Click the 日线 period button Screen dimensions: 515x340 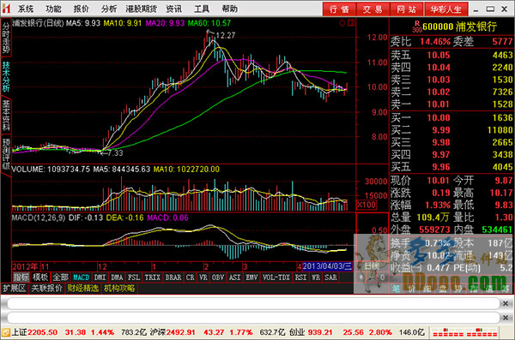click(372, 266)
